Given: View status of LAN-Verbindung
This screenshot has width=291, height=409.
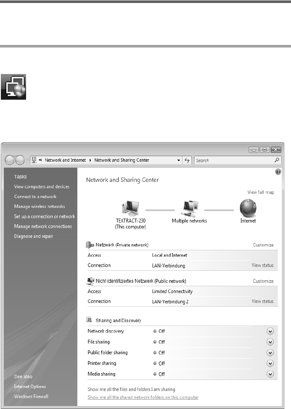Looking at the screenshot, I should click(262, 265).
